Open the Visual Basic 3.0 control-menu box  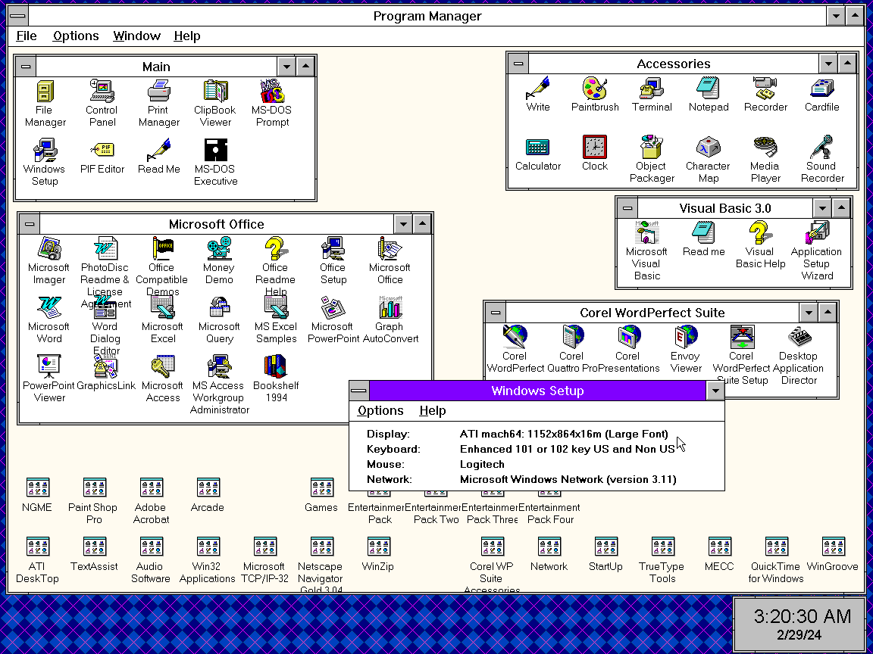627,208
